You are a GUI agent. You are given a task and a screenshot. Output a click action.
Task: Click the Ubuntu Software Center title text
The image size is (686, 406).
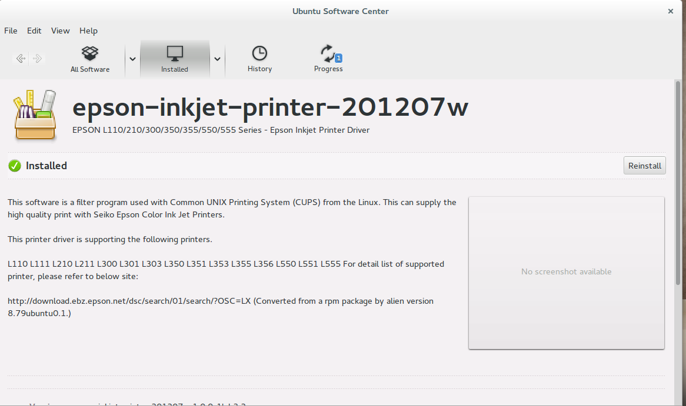coord(341,11)
